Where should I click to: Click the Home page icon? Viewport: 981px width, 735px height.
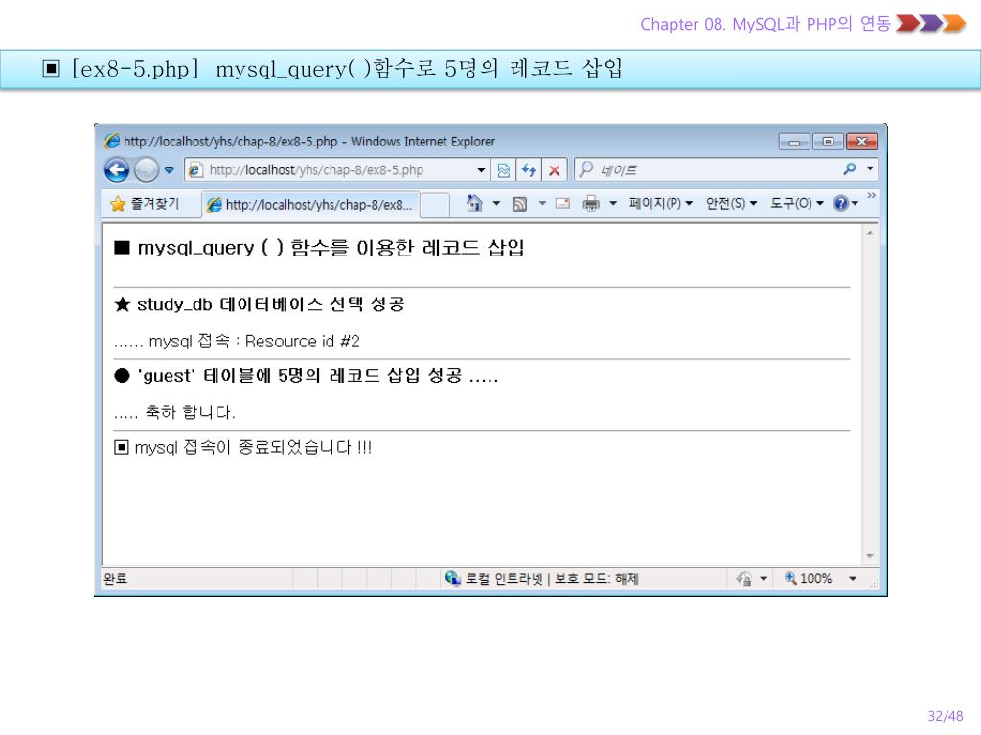(474, 203)
